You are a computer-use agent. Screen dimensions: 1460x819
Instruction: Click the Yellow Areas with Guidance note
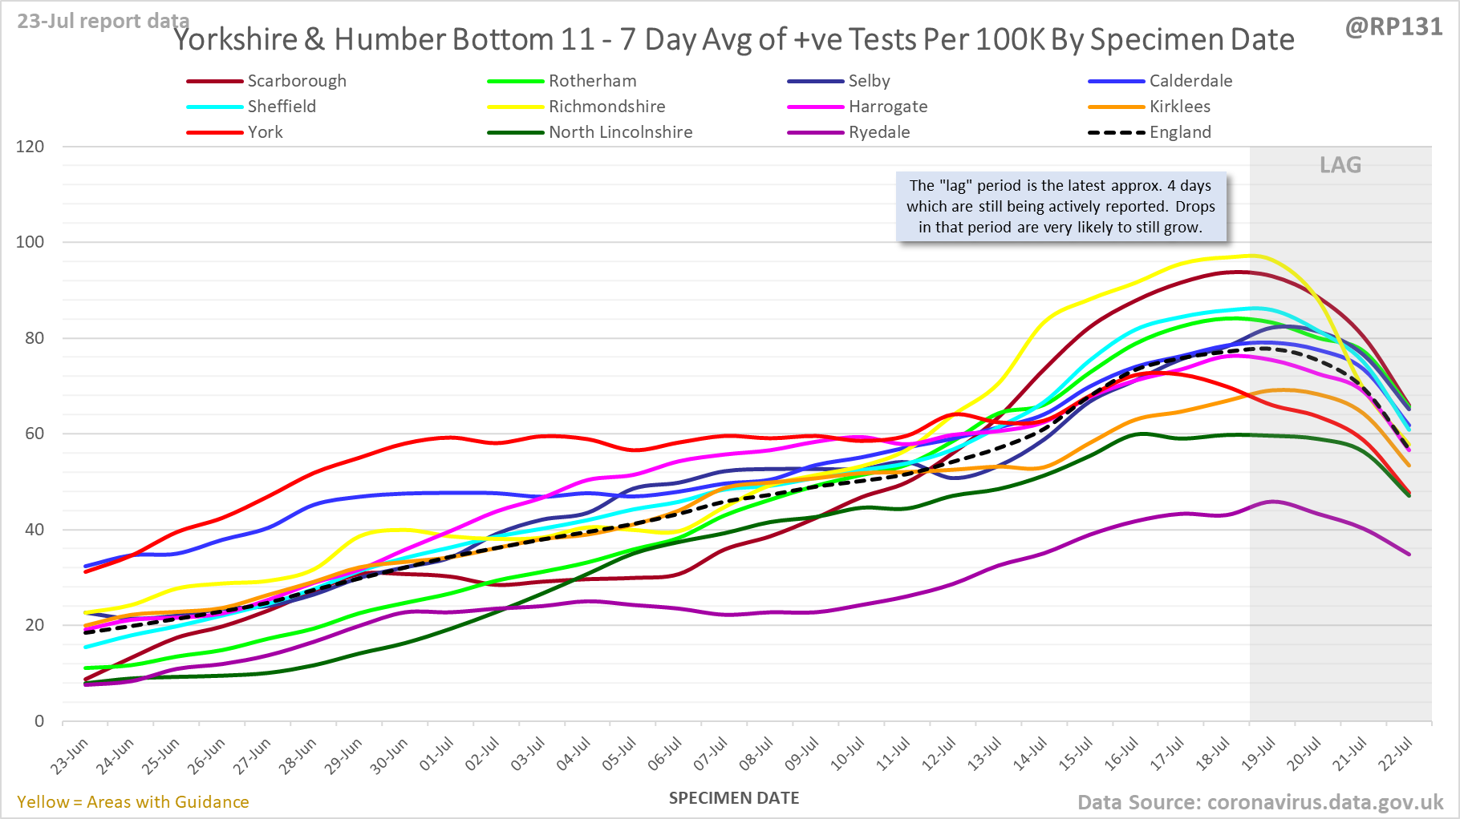(133, 802)
